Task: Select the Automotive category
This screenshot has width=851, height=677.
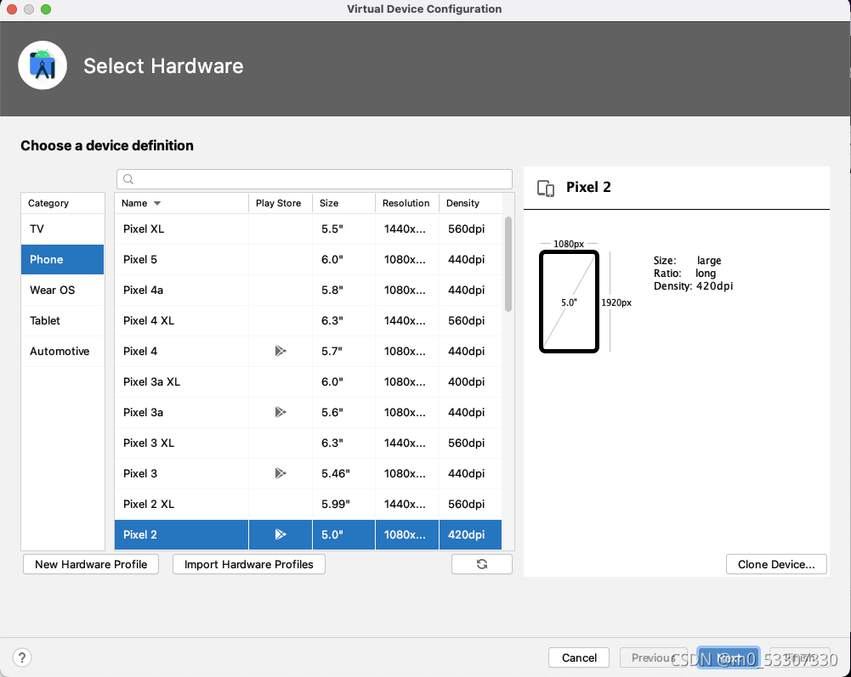Action: [62, 351]
